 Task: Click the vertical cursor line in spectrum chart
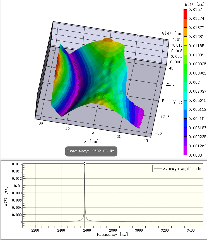(x=85, y=195)
